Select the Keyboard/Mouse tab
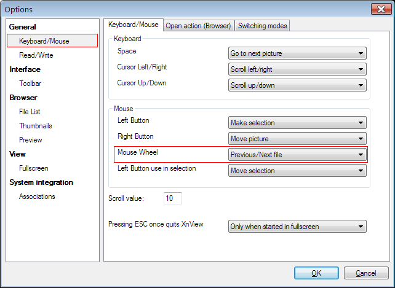Viewport: 395px width, 288px height. pos(133,25)
